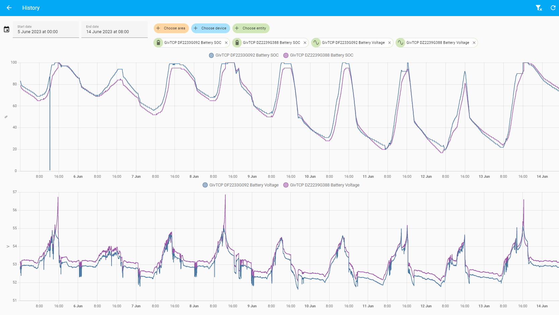Viewport: 559px width, 315px height.
Task: Click sine wave icon on DF2233G092 Voltage chip
Action: [316, 43]
